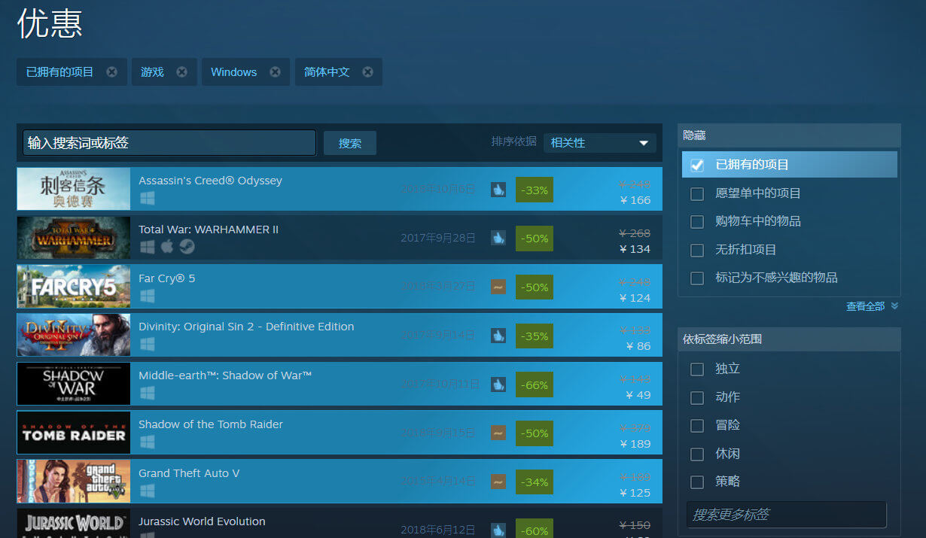Open Divinity: Original Sin 2 thumbnail

point(74,335)
